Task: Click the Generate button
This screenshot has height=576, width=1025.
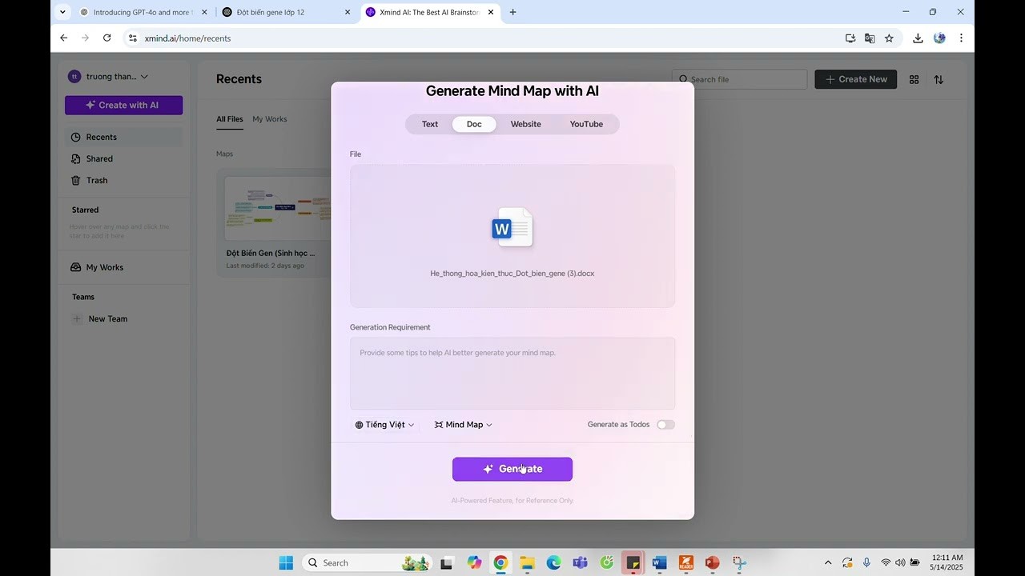Action: (512, 469)
